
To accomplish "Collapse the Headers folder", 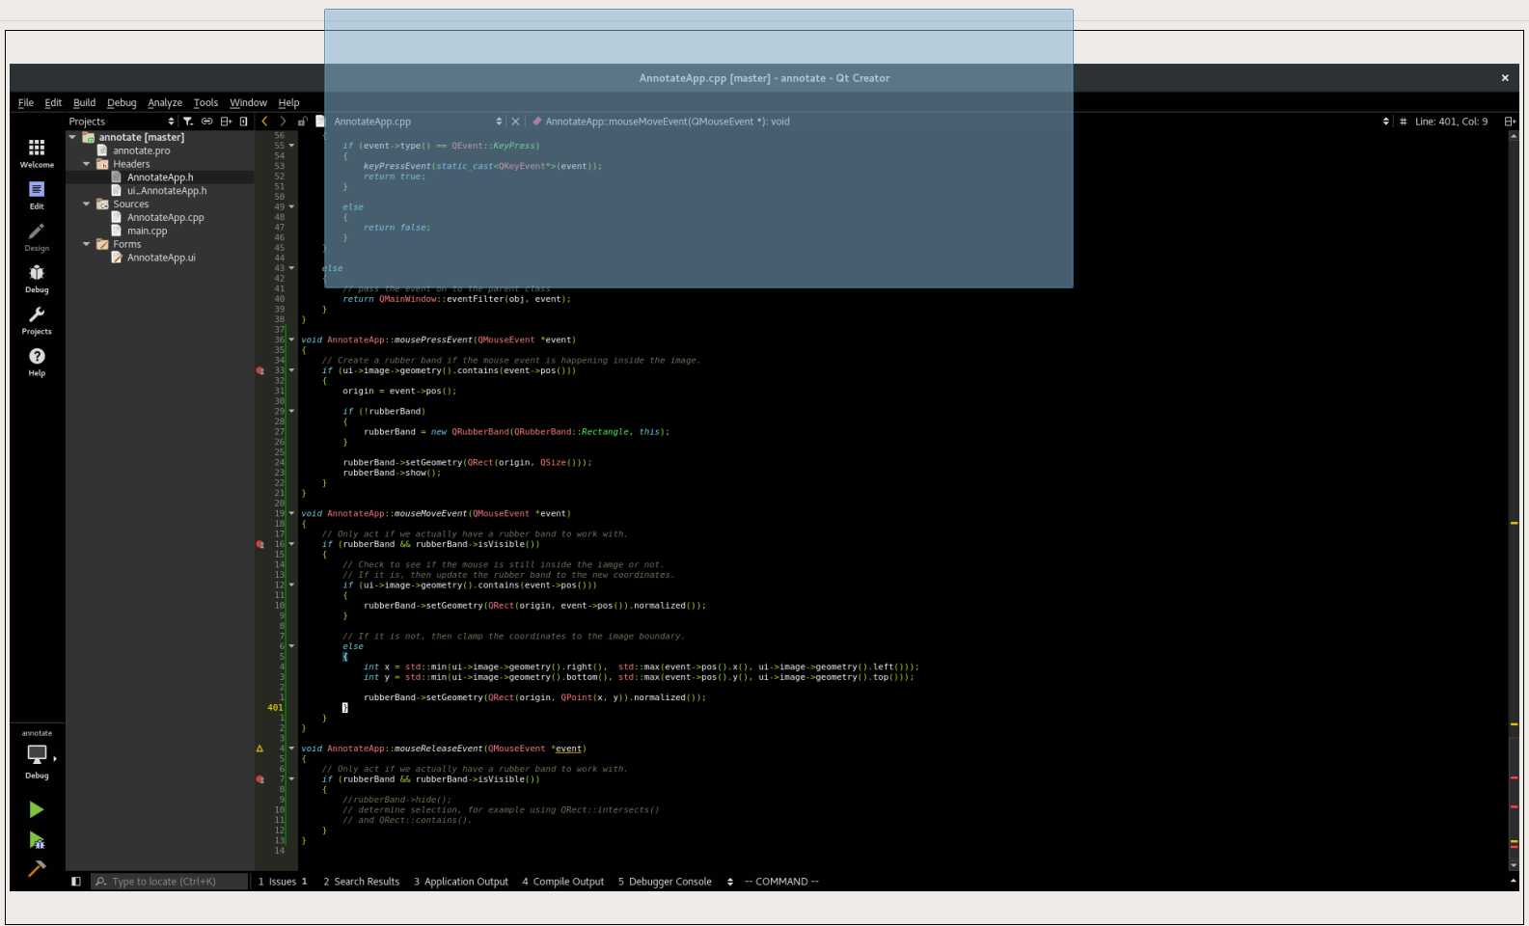I will click(86, 164).
